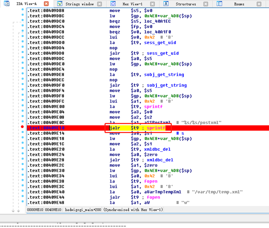
Task: Click fopen in the jalr instruction
Action: point(153,197)
